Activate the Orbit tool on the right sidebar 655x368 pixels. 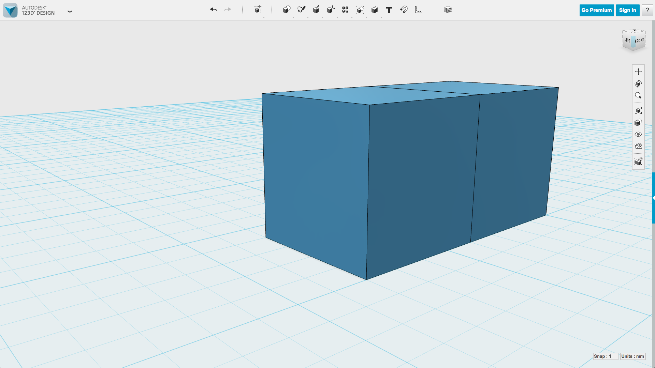tap(638, 83)
